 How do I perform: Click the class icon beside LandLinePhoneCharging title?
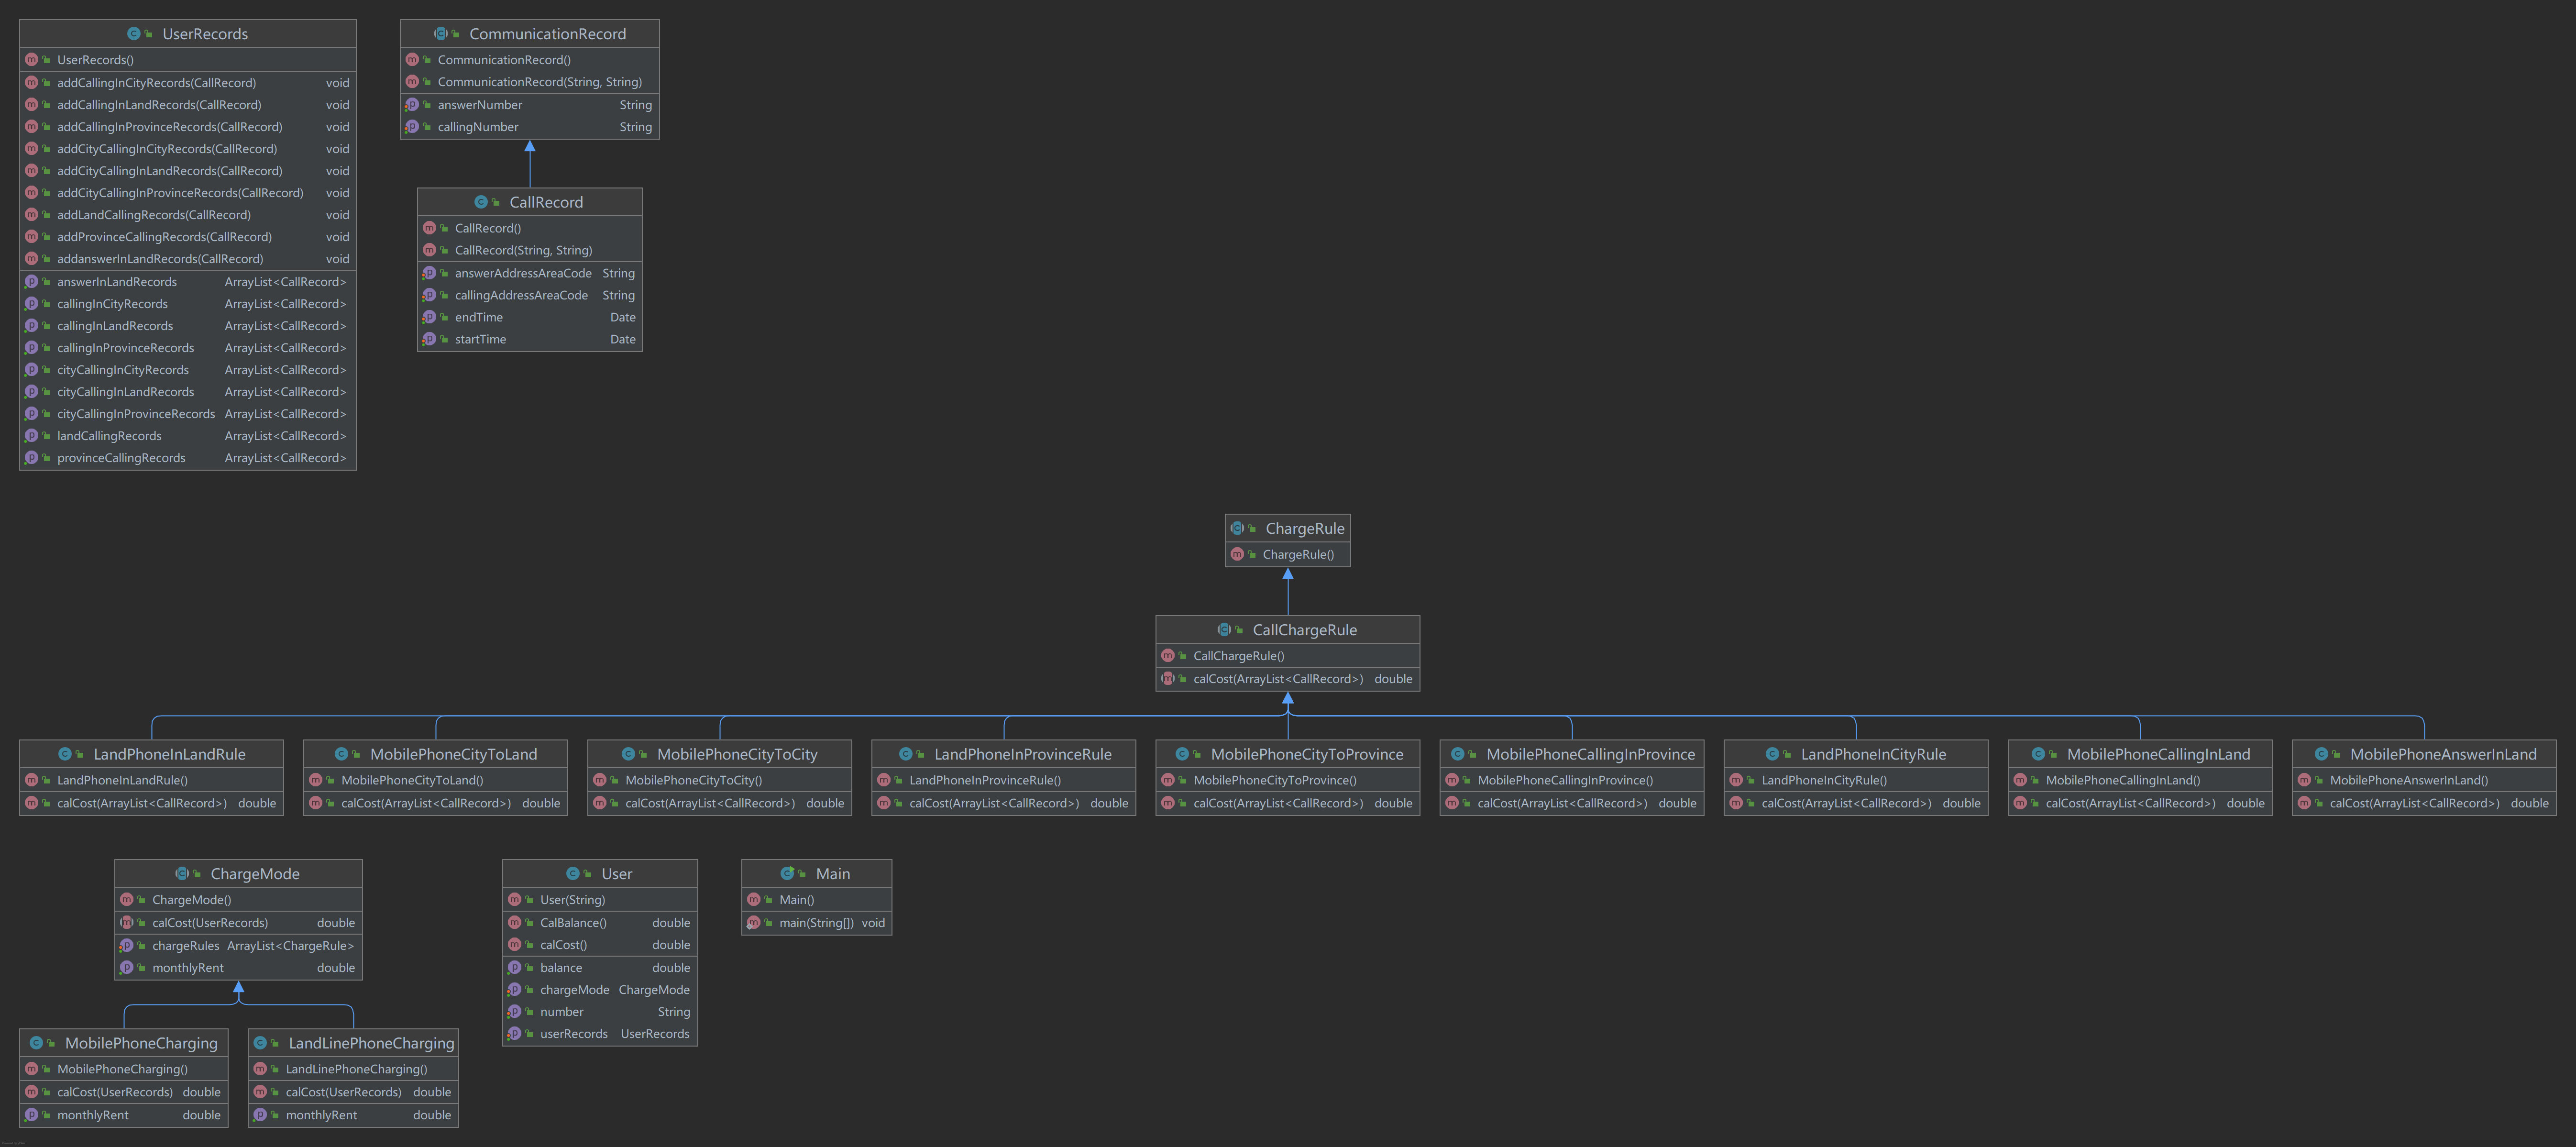pyautogui.click(x=260, y=1043)
